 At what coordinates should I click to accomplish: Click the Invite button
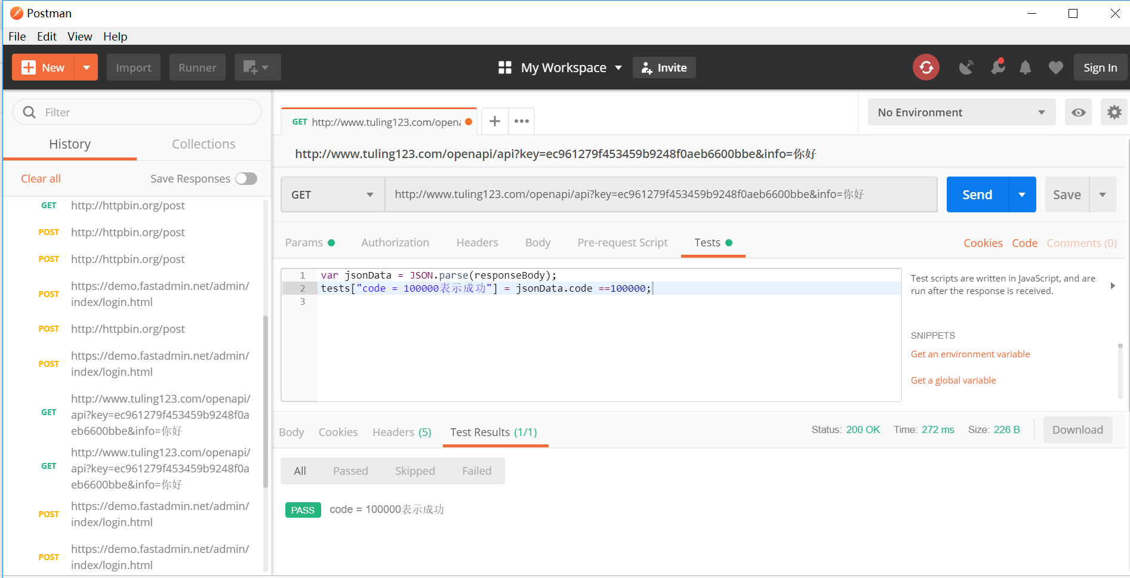tap(664, 67)
